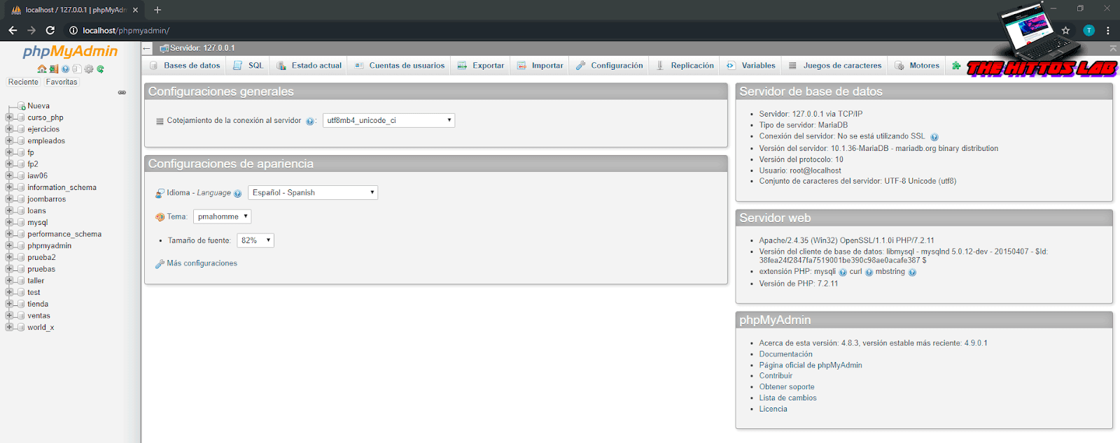Click the curso_php database icon
The image size is (1120, 443).
[22, 117]
